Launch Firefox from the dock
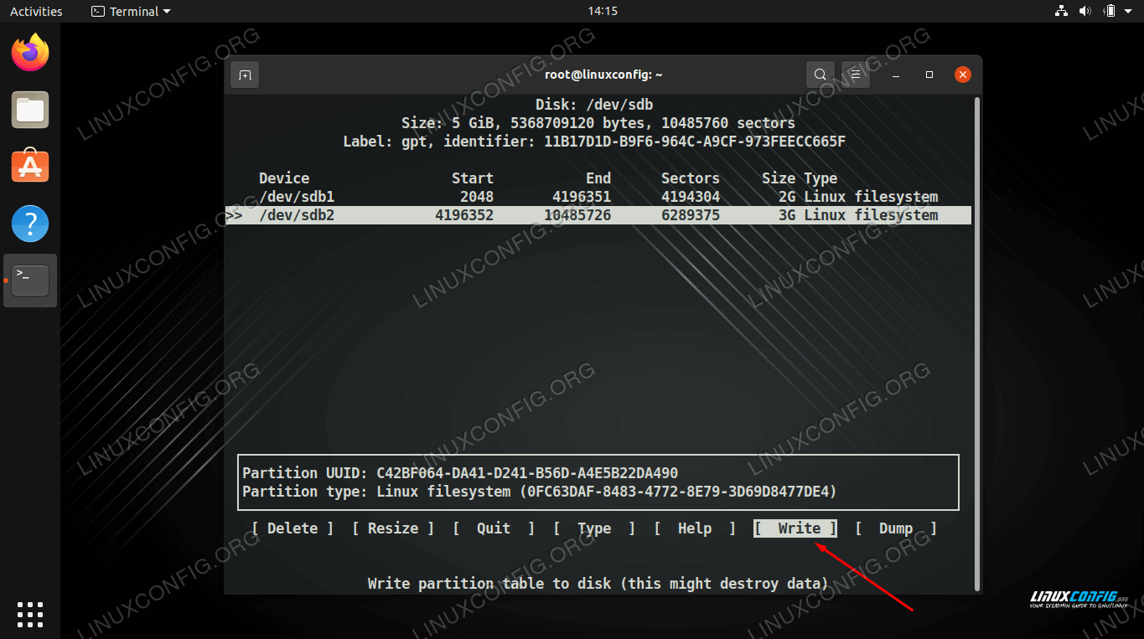 point(30,54)
